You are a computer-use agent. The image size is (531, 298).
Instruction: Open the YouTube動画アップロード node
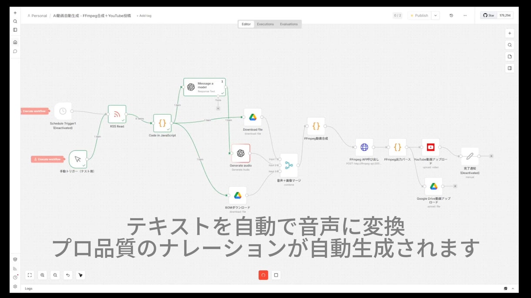point(430,147)
